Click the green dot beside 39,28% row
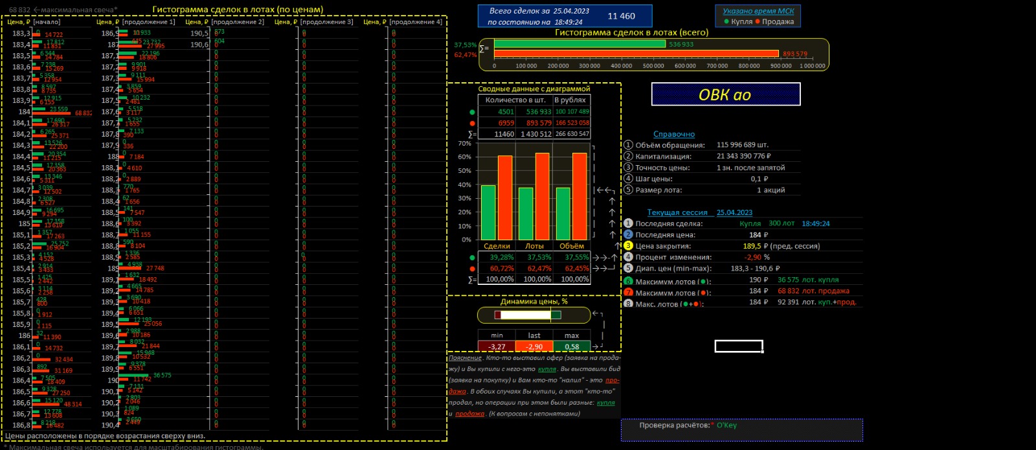1036x450 pixels. 472,258
